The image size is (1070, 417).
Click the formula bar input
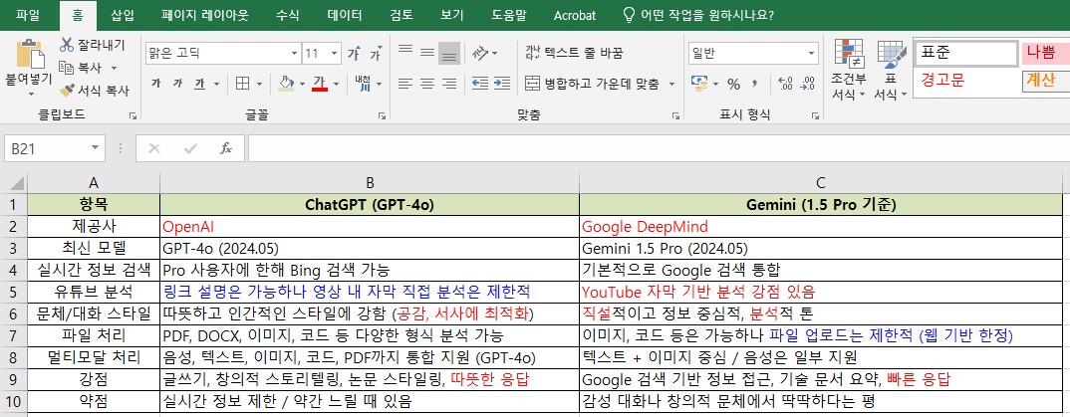coord(659,148)
